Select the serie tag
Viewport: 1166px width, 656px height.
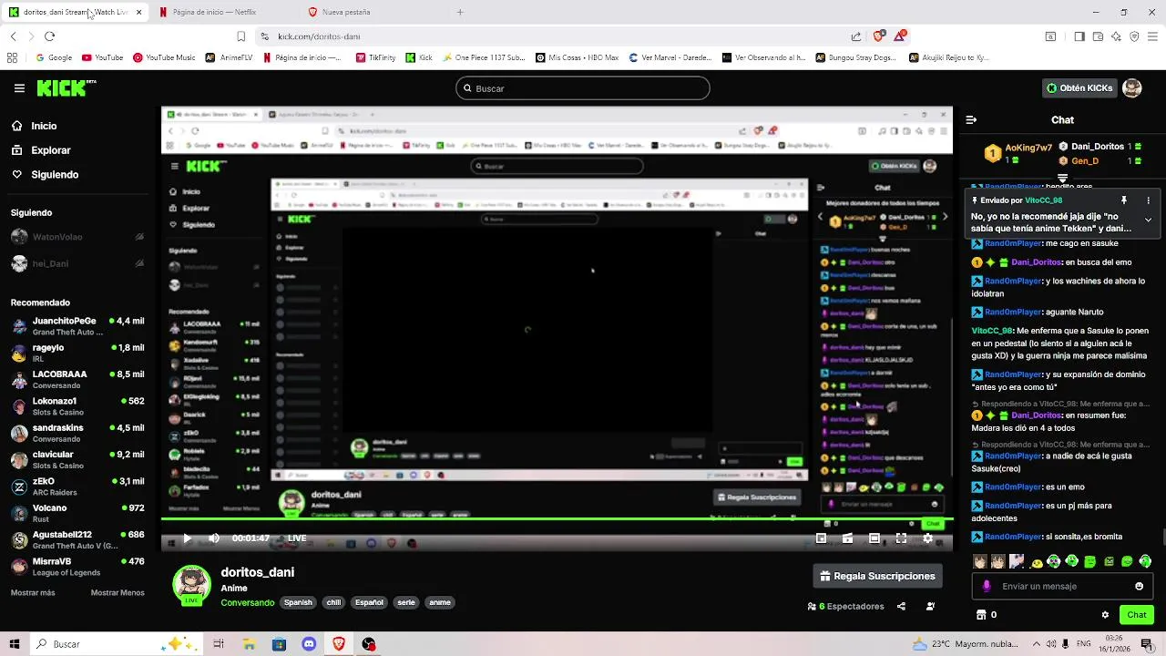406,602
